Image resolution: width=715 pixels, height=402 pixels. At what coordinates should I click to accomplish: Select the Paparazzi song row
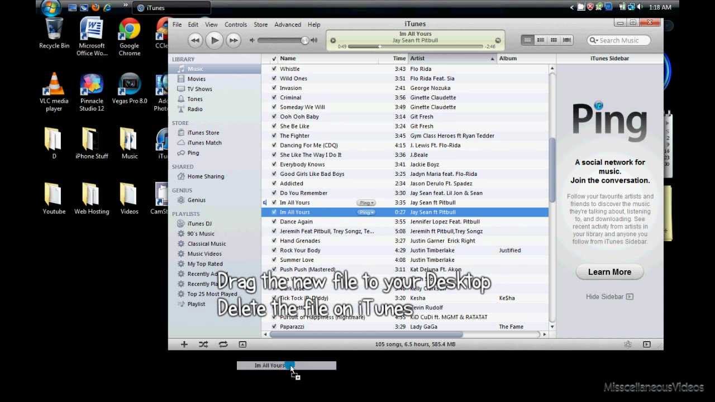point(405,327)
